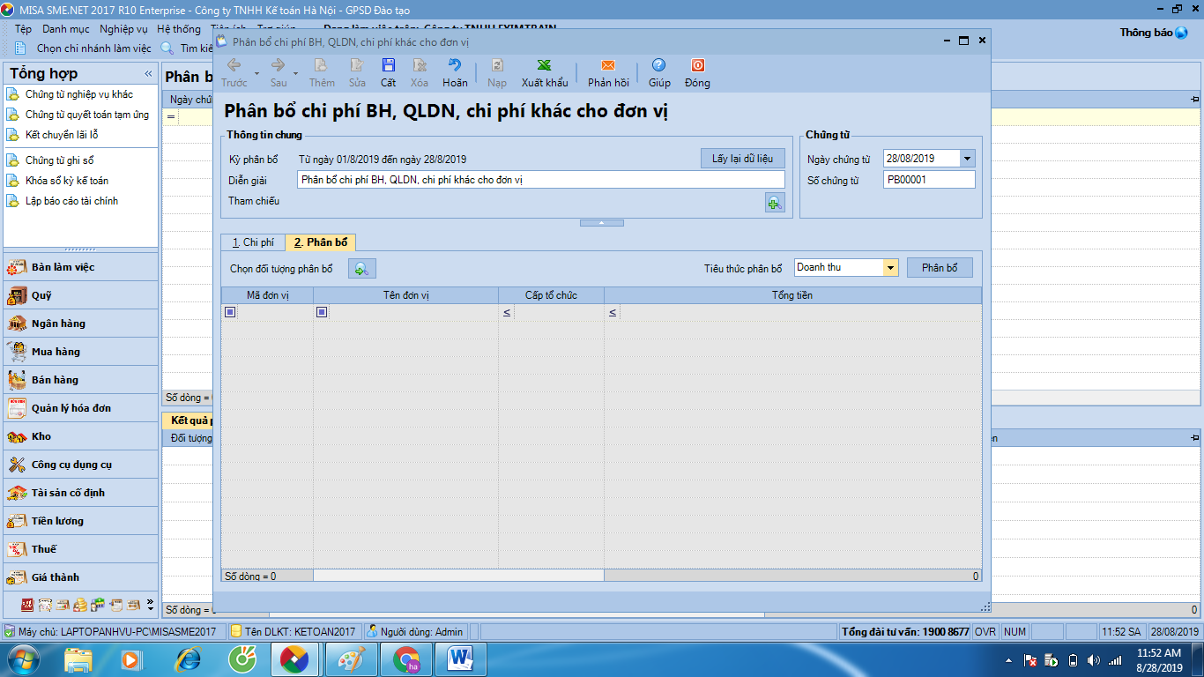The height and width of the screenshot is (677, 1204).
Task: Open Tổng tiền filter operator
Action: 613,313
